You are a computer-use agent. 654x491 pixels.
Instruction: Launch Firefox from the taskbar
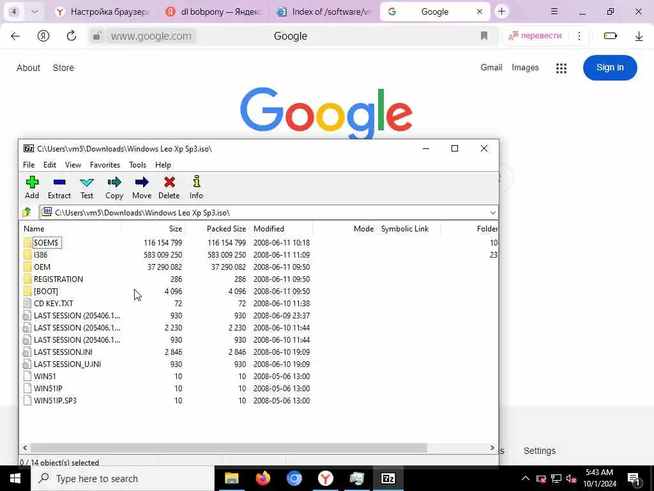click(x=262, y=478)
